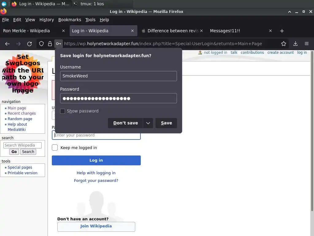Image resolution: width=314 pixels, height=236 pixels.
Task: Open the Help with logging in link
Action: click(x=96, y=173)
